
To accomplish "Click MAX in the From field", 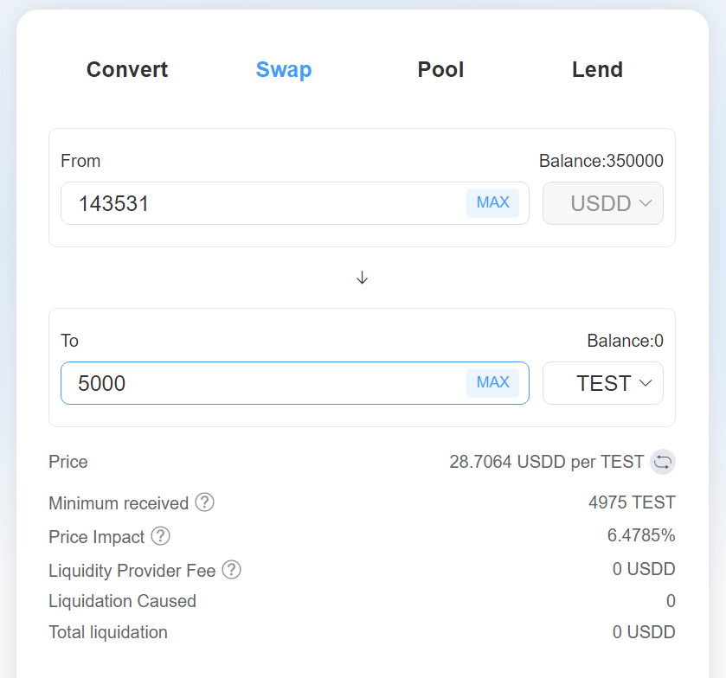I will click(x=492, y=202).
